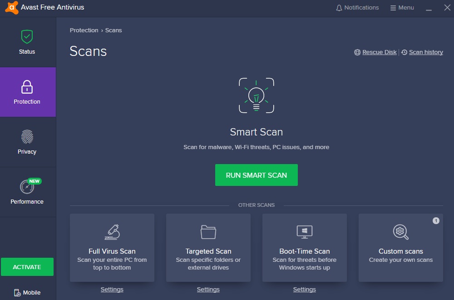Click the Scans breadcrumb item

pos(113,30)
